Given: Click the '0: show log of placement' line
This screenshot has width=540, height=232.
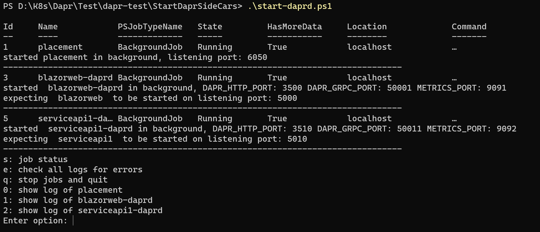Looking at the screenshot, I should point(63,190).
